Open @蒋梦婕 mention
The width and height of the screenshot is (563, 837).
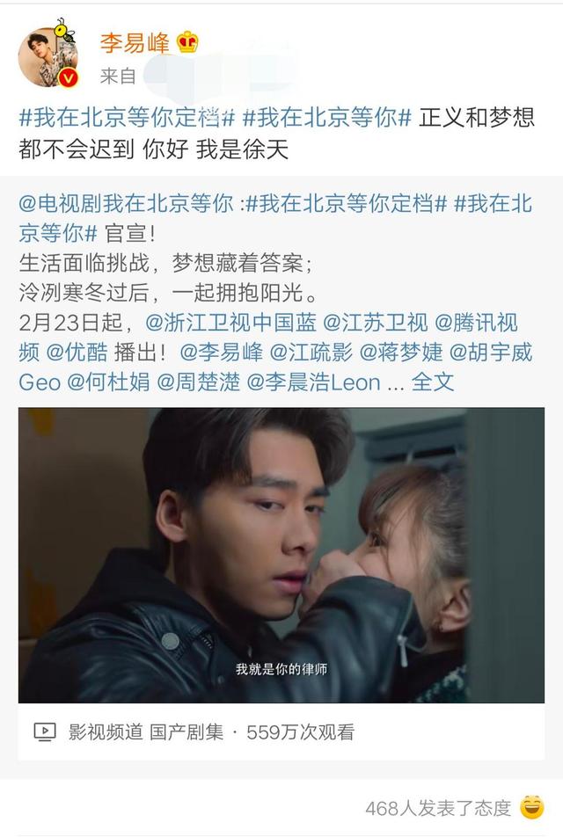tap(401, 353)
